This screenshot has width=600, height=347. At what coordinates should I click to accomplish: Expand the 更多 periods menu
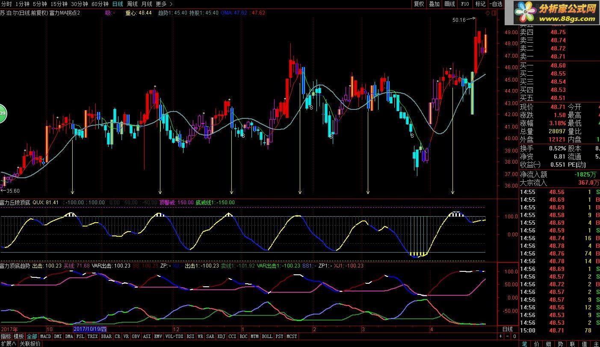[x=164, y=4]
